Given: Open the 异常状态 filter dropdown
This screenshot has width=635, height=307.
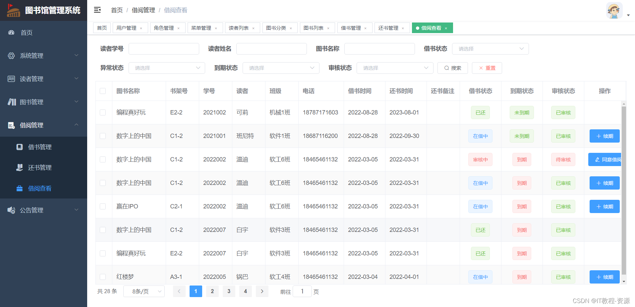Looking at the screenshot, I should [x=167, y=68].
